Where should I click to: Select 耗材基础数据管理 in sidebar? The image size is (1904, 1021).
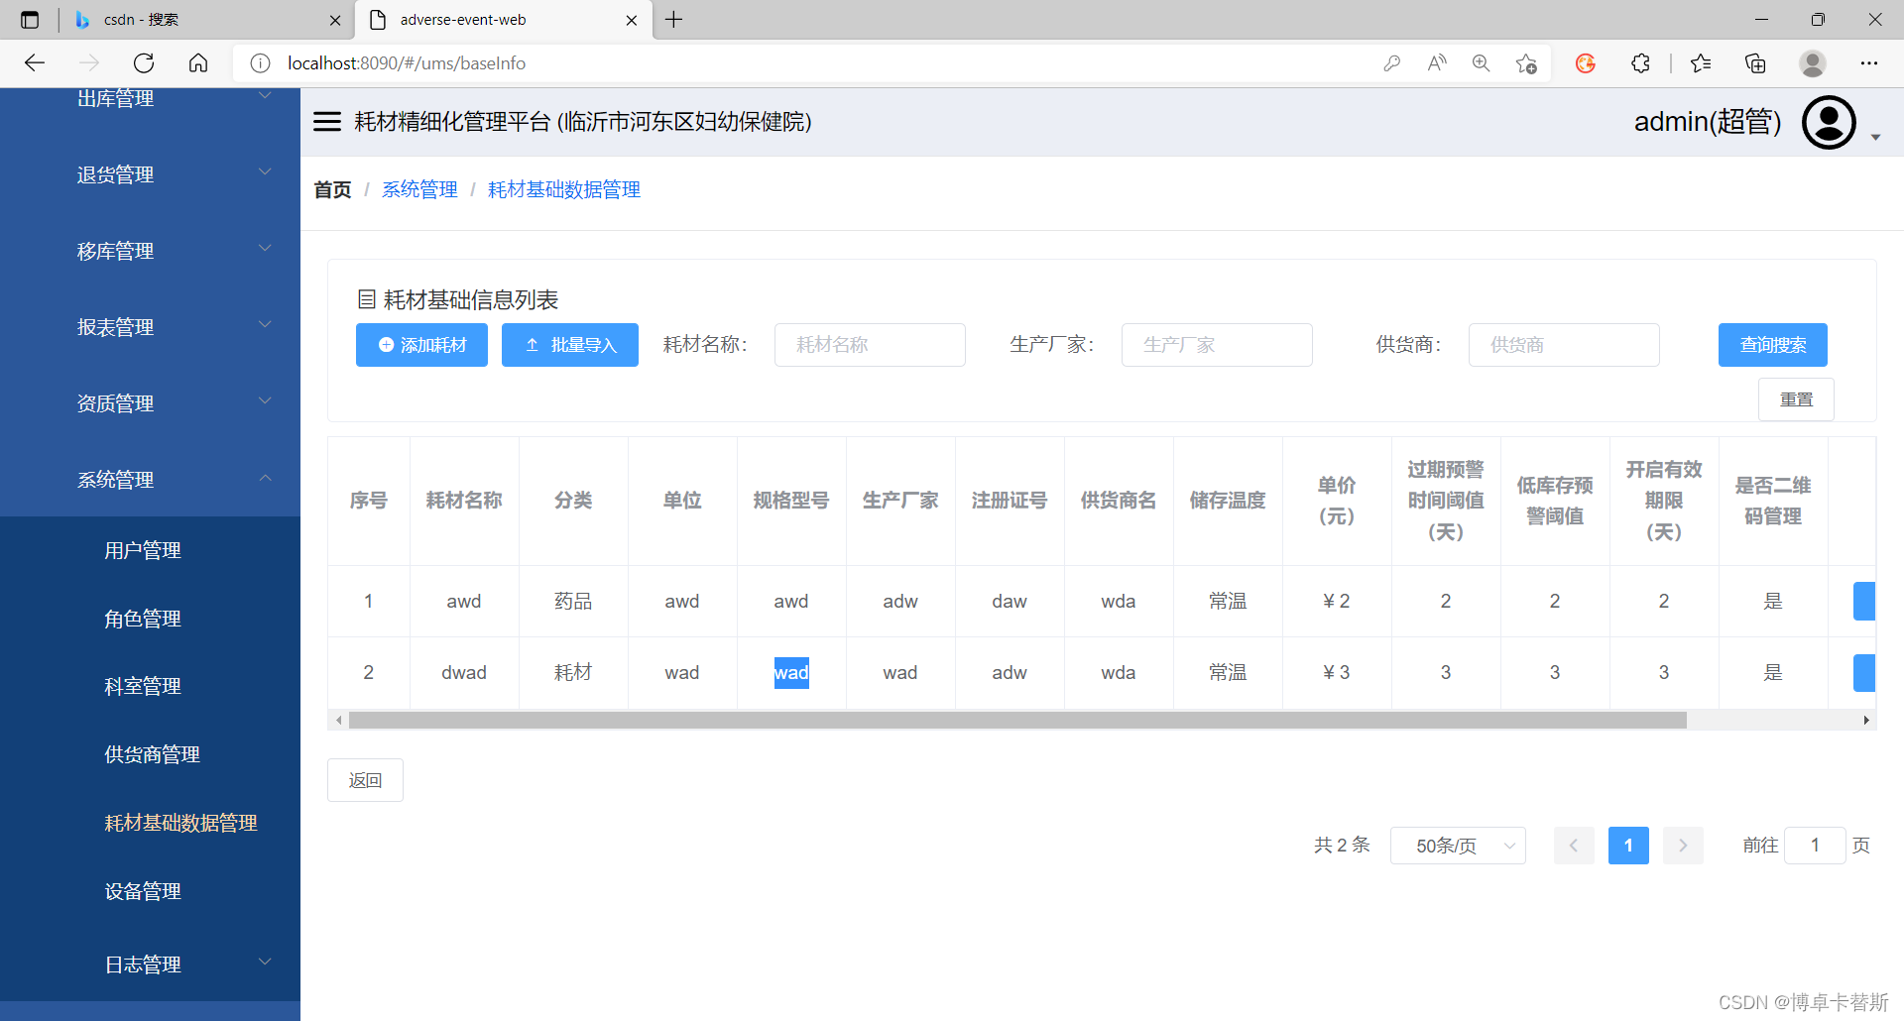coord(180,823)
